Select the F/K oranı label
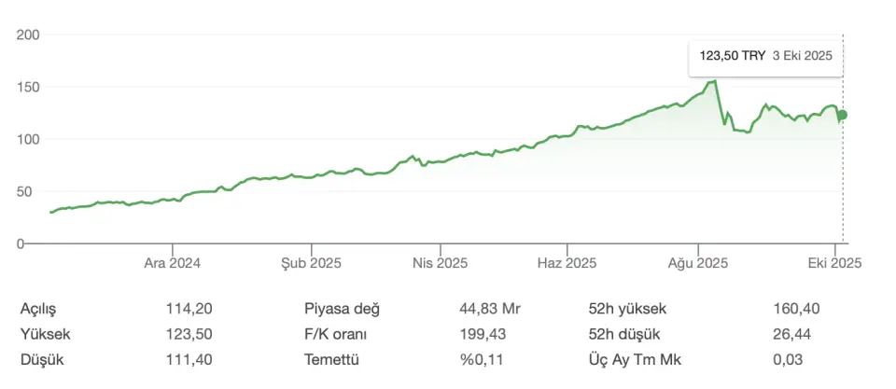Viewport: 896px width, 389px height. (335, 334)
